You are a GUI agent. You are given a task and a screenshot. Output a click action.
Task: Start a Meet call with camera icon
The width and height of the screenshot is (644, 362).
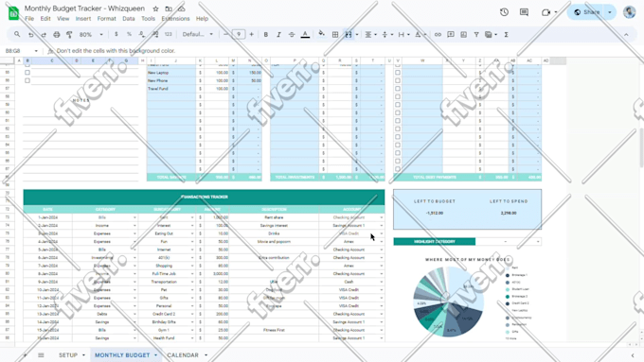546,12
